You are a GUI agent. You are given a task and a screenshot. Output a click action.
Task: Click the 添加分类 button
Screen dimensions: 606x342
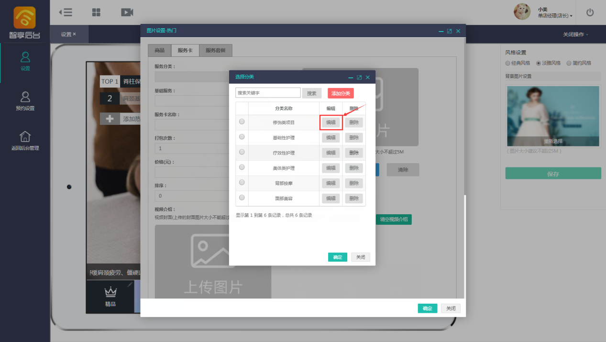click(341, 93)
